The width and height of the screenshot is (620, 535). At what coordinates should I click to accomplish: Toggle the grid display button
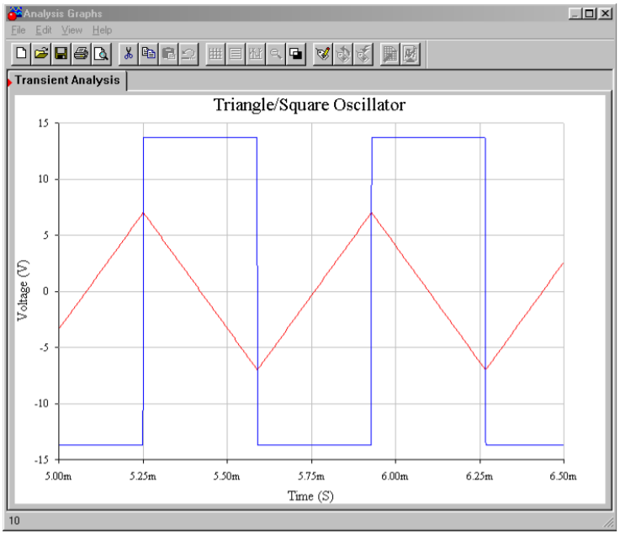tap(215, 54)
